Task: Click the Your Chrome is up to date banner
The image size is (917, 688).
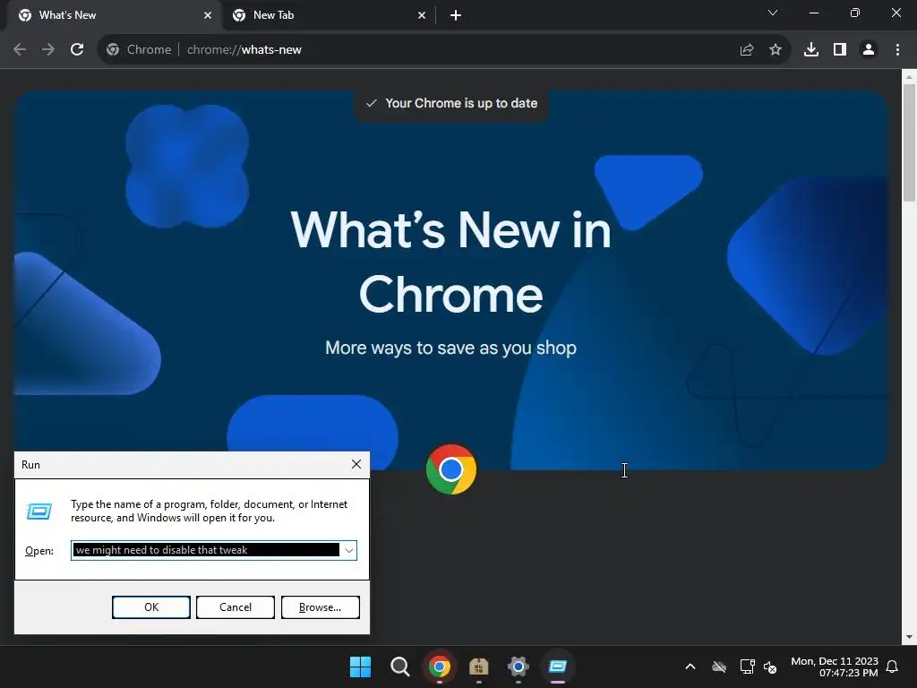Action: (451, 104)
